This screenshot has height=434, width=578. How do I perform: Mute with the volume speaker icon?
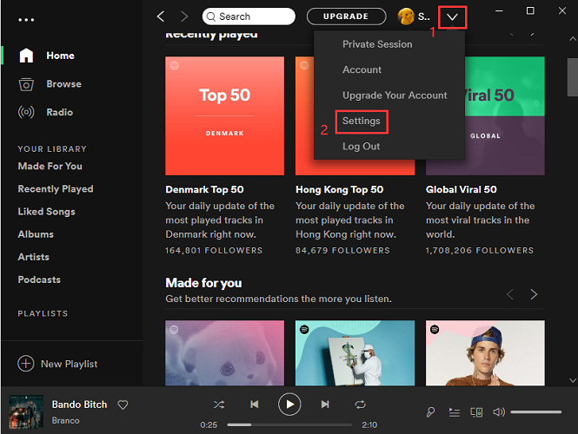pos(499,412)
